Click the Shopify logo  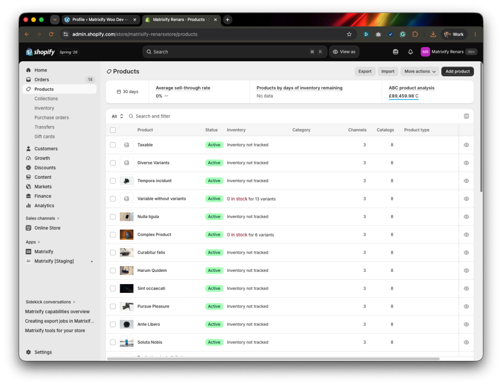[x=40, y=52]
